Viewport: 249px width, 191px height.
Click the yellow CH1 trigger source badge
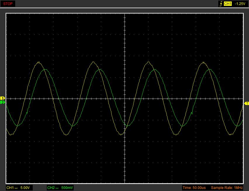[x=228, y=4]
